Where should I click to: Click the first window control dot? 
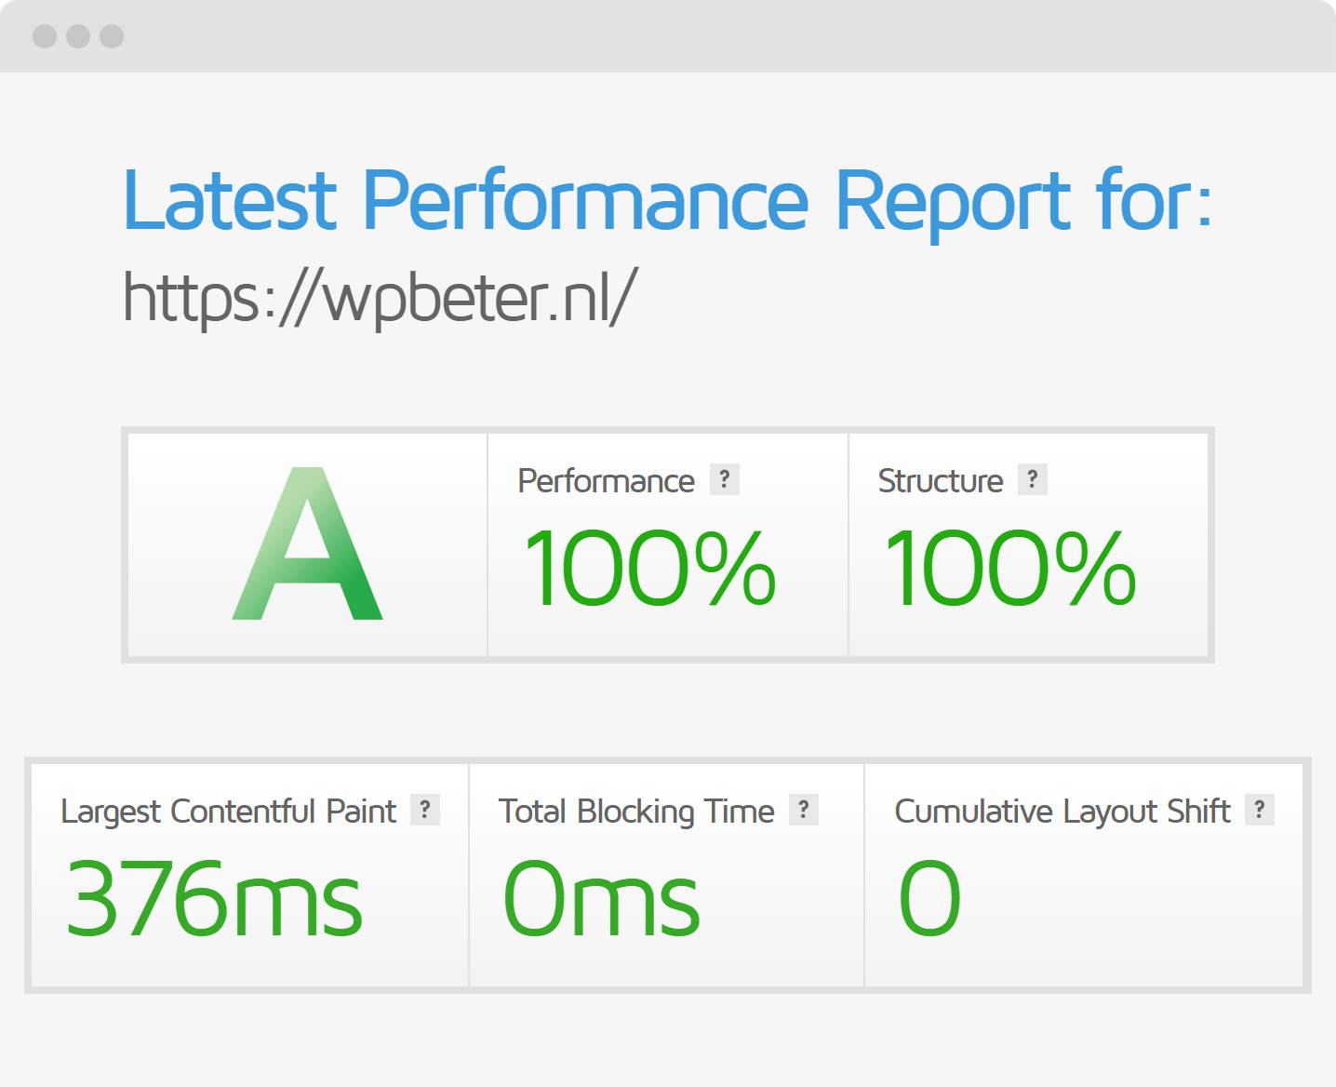(x=45, y=36)
